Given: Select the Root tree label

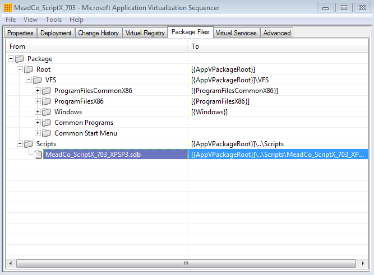Looking at the screenshot, I should coord(43,69).
